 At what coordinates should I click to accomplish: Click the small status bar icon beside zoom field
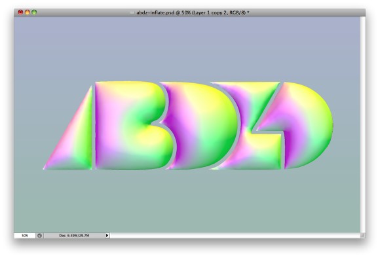(39, 236)
